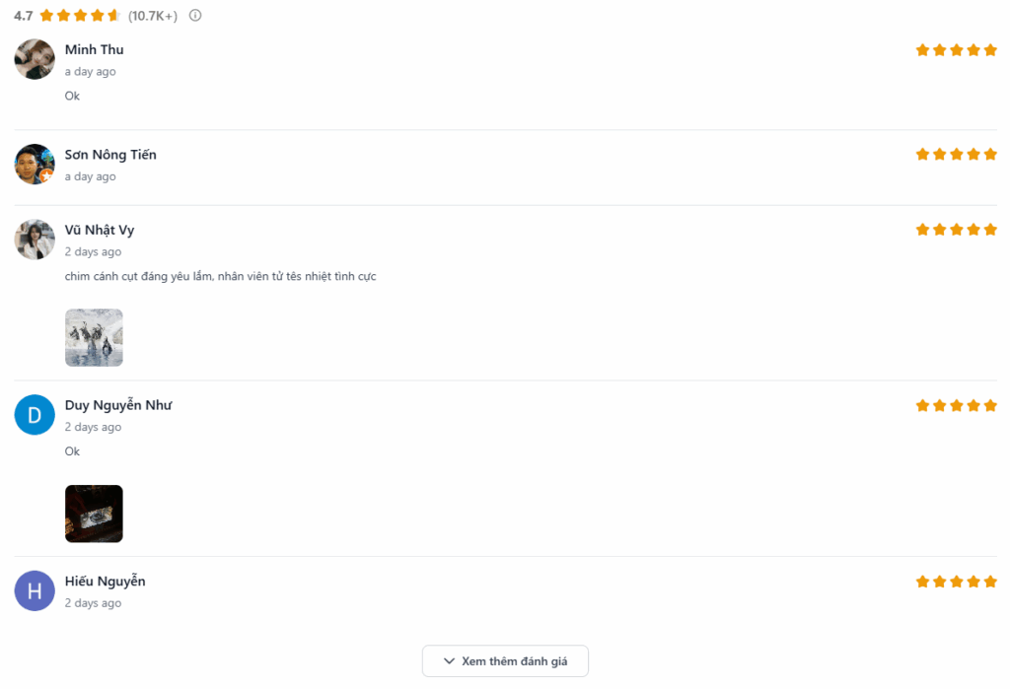Click the overall 4.7 star rating icons
The image size is (1010, 689).
(x=80, y=15)
